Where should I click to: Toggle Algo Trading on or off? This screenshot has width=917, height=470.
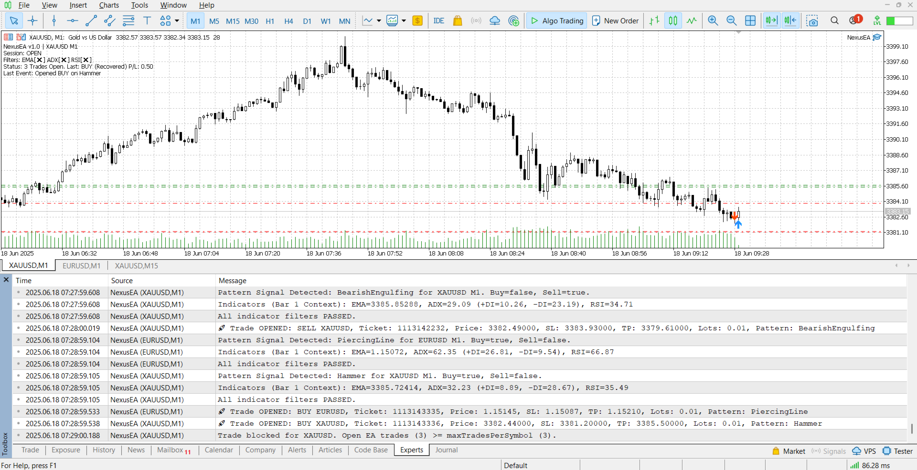point(556,20)
